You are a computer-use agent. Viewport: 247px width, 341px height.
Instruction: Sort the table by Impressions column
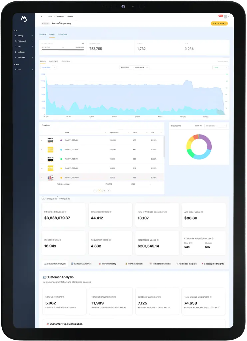[129, 133]
